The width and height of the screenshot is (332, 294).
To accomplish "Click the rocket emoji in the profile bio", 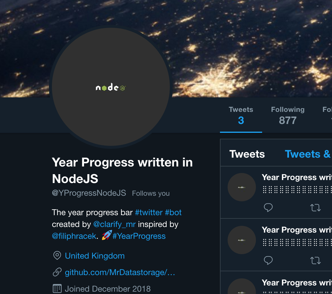I will [105, 236].
